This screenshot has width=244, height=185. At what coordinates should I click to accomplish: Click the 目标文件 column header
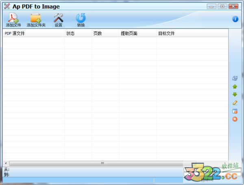coord(192,33)
